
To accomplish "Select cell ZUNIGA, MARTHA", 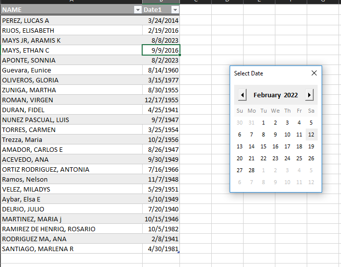I will [x=72, y=90].
